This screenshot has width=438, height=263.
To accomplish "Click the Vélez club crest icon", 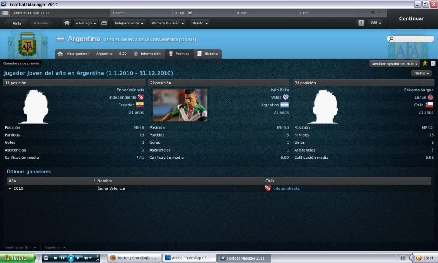I will tap(286, 97).
